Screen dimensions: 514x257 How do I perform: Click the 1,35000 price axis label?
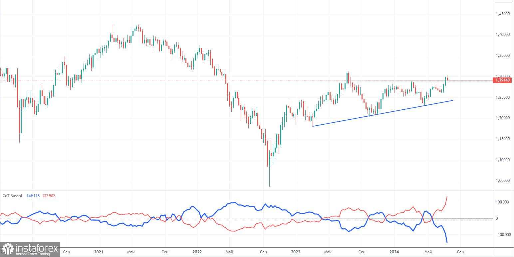(503, 56)
